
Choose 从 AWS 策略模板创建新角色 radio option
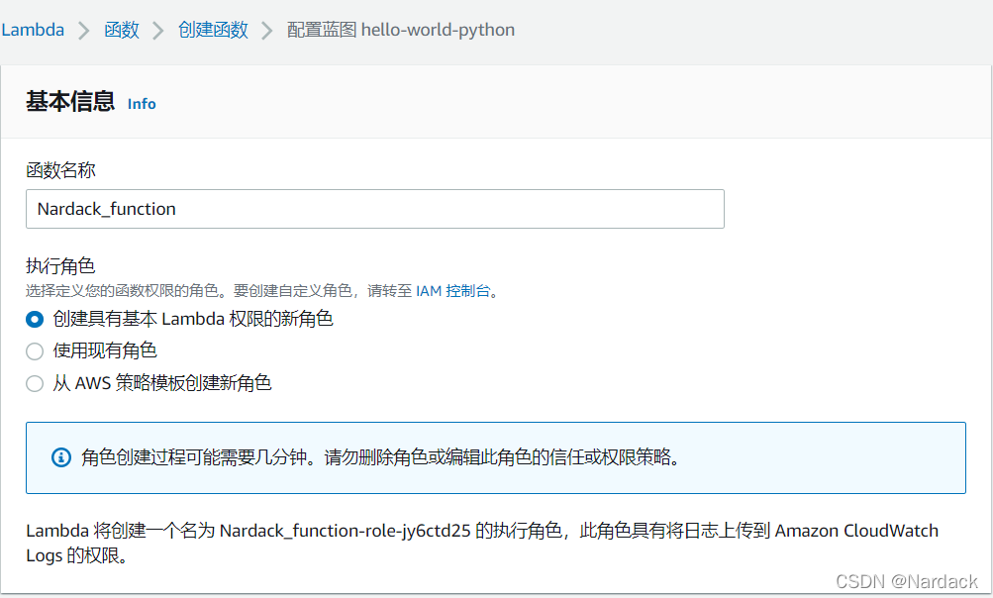(35, 383)
